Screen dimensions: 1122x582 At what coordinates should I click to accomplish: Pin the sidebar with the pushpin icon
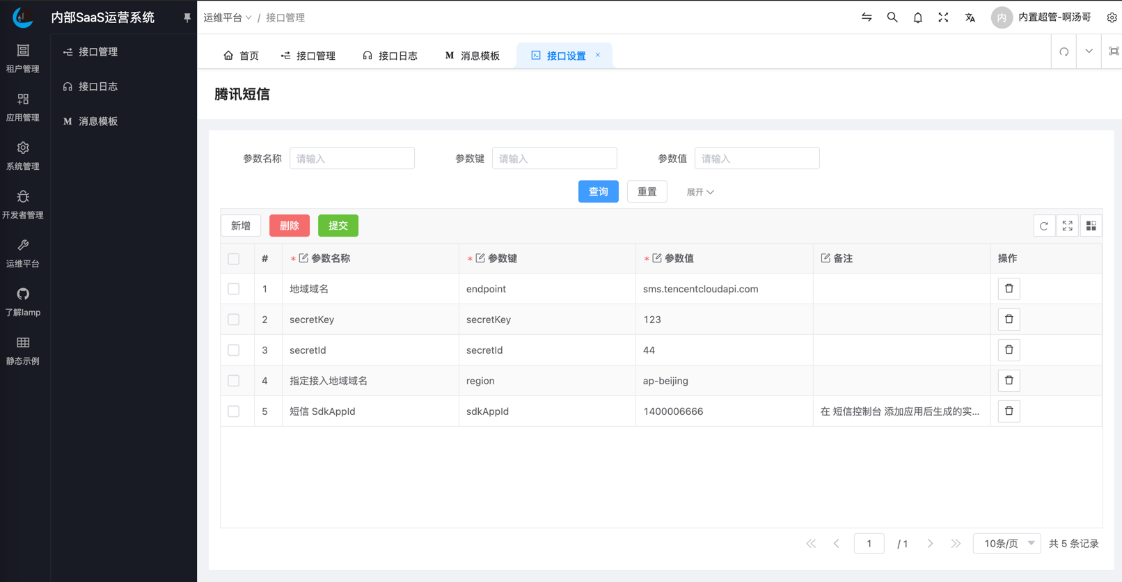tap(187, 17)
